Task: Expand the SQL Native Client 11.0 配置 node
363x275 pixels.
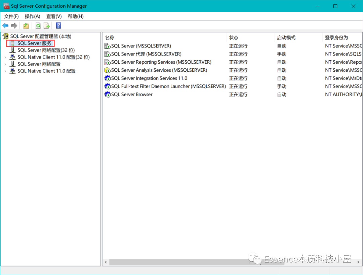Action: pyautogui.click(x=5, y=71)
